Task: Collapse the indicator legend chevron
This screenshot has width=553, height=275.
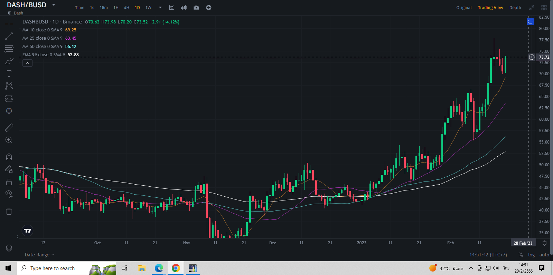Action: click(x=27, y=63)
